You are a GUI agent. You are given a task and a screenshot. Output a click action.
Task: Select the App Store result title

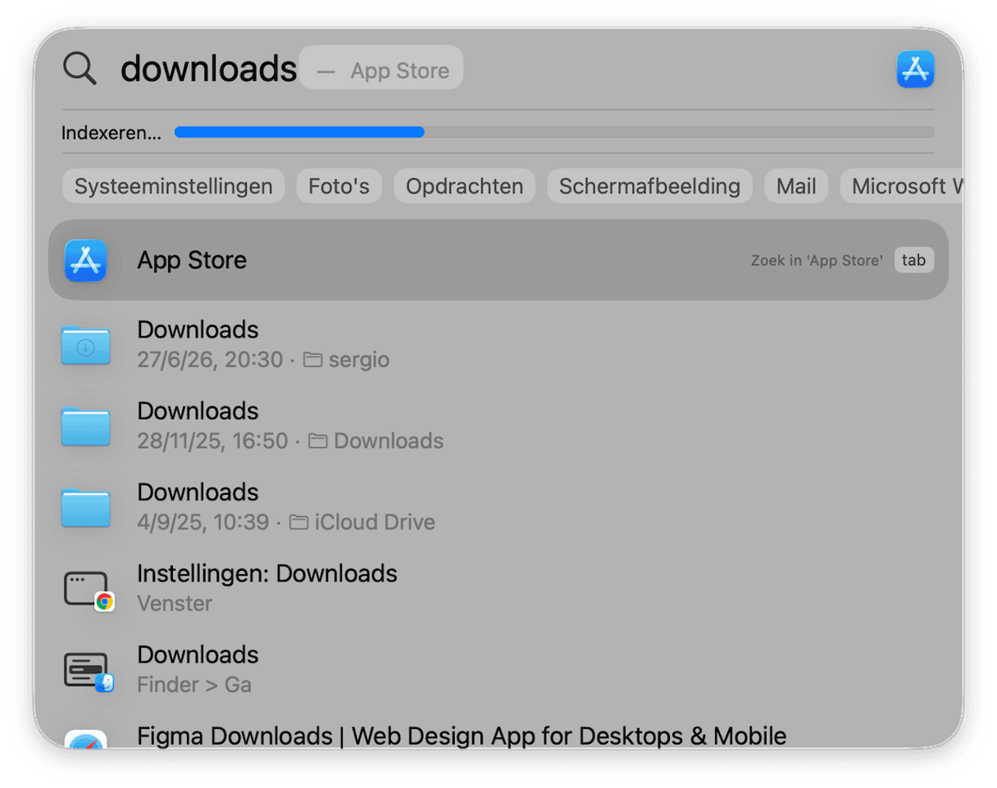pos(192,260)
